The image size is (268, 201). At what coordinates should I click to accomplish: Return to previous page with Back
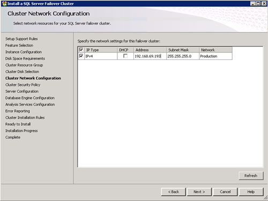pyautogui.click(x=173, y=192)
